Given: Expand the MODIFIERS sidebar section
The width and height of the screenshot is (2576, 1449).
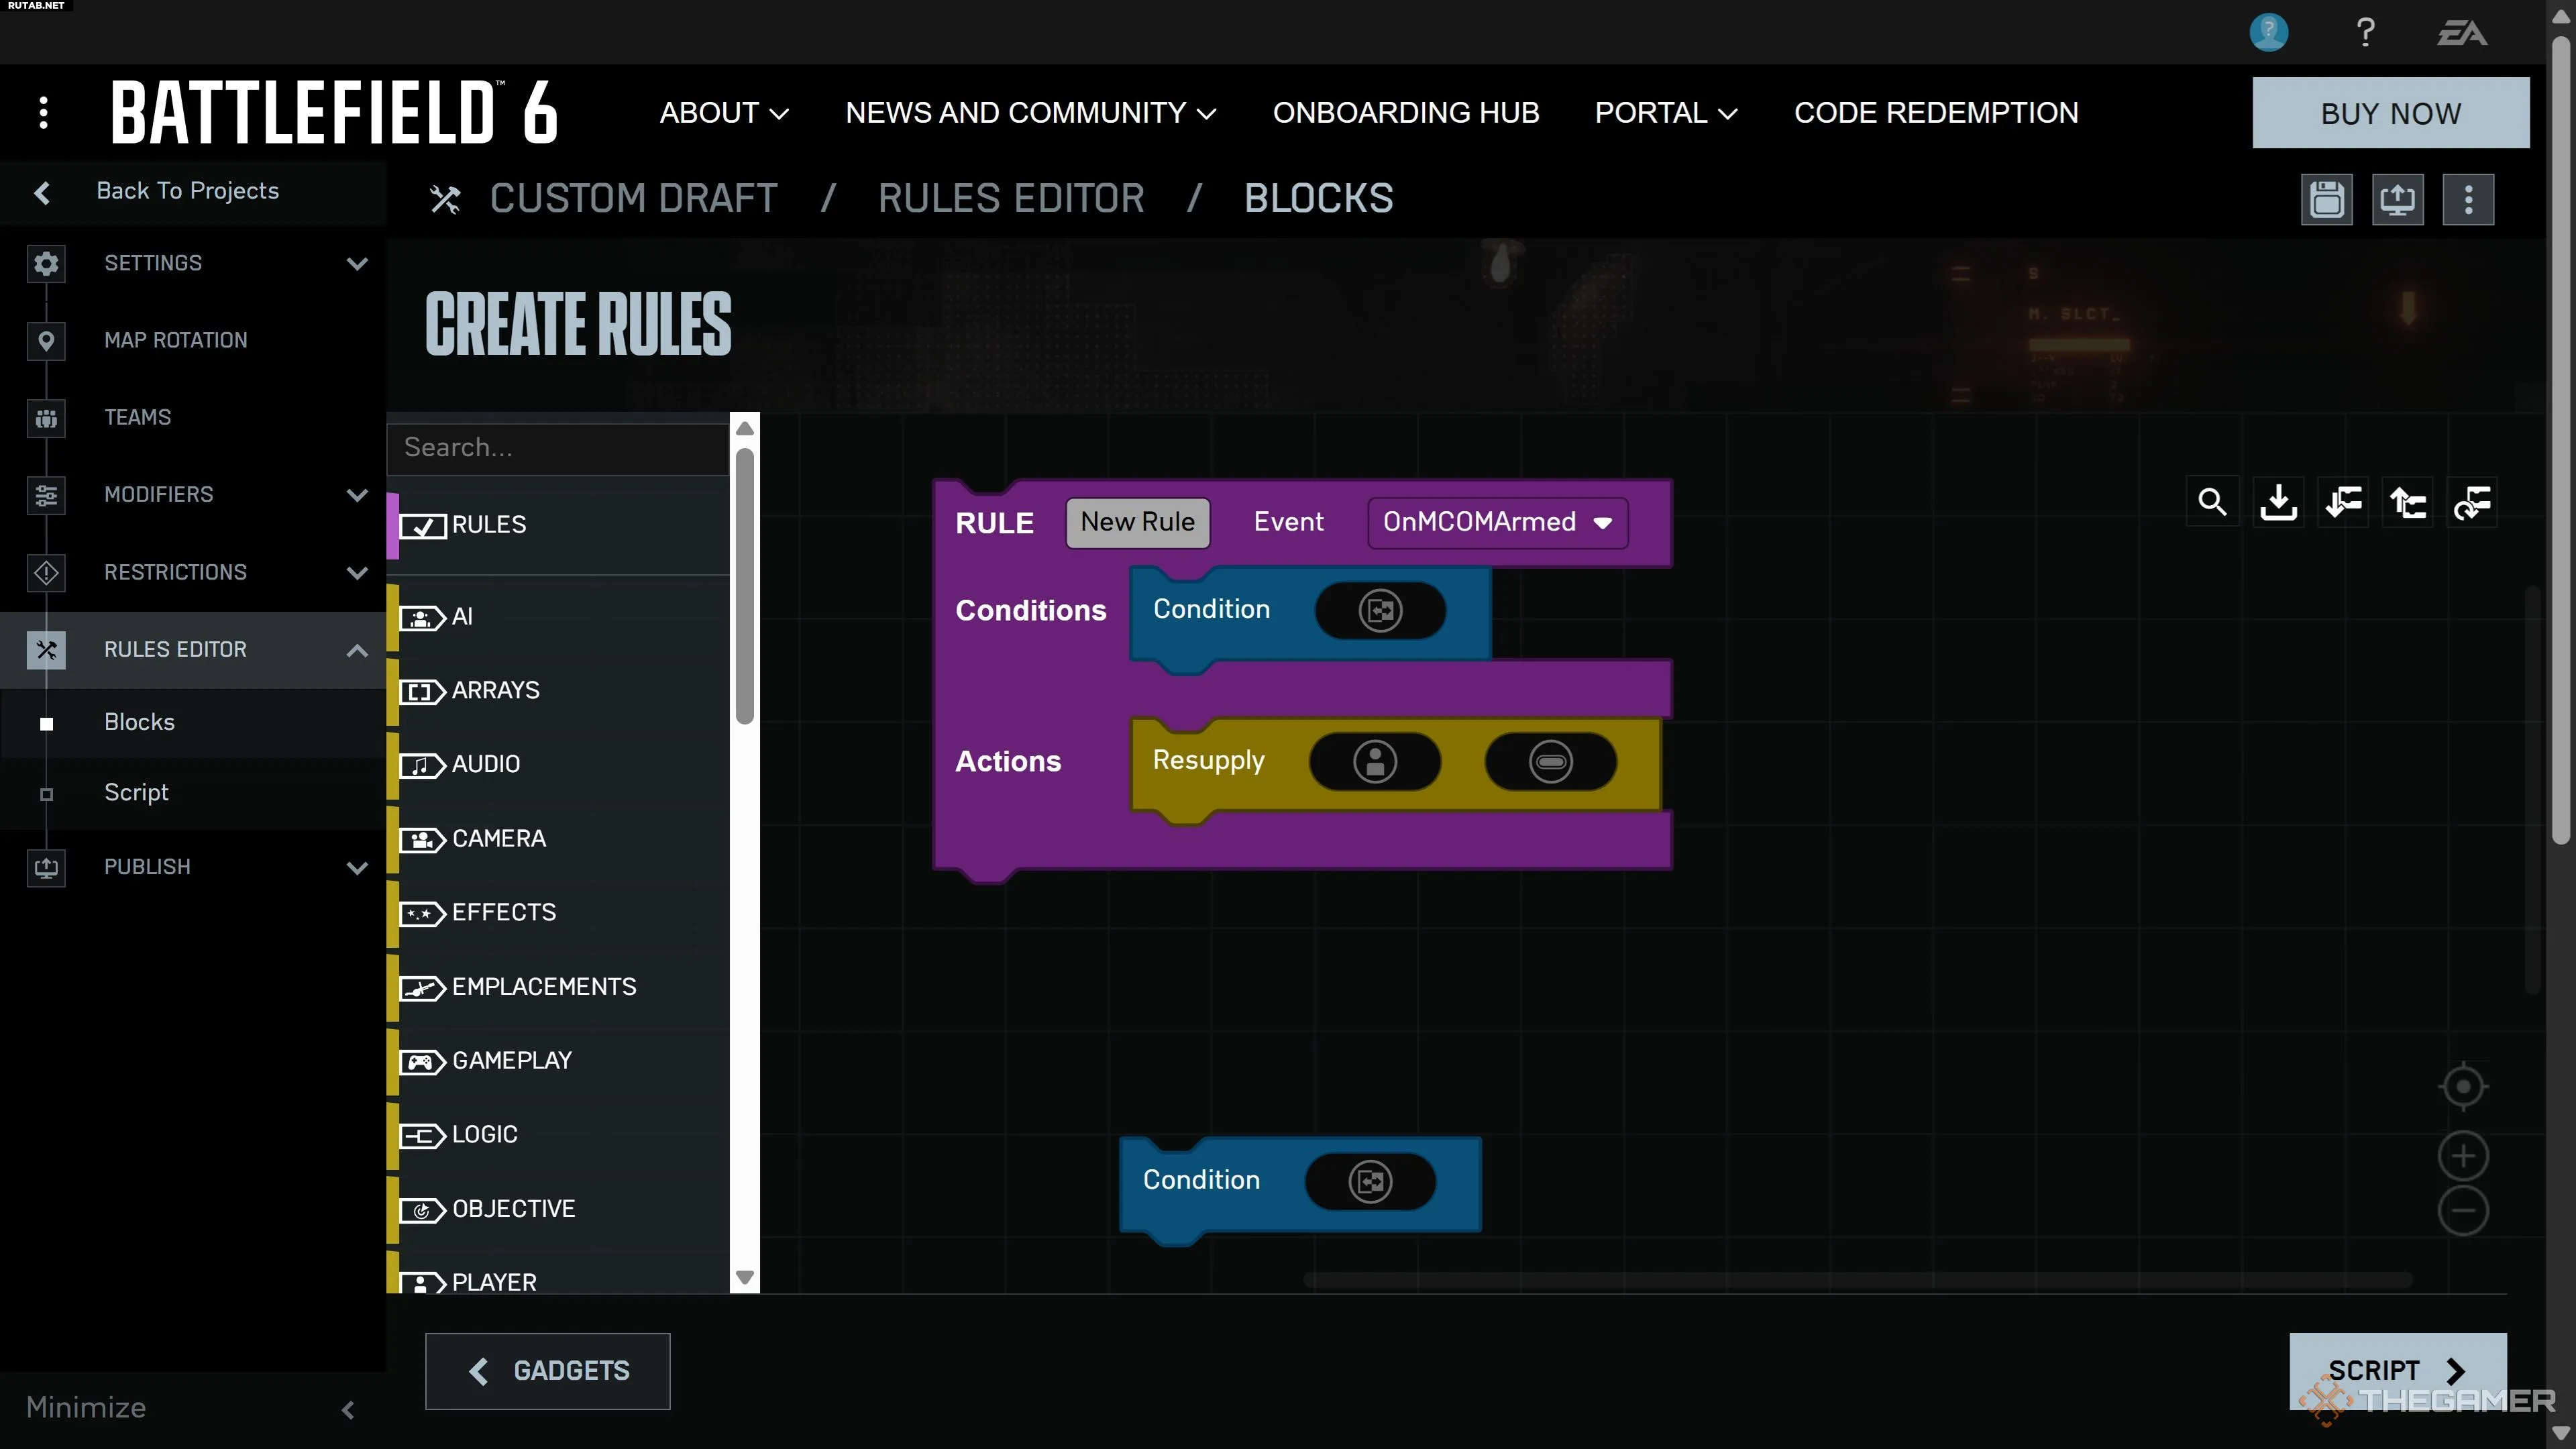Looking at the screenshot, I should tap(357, 495).
